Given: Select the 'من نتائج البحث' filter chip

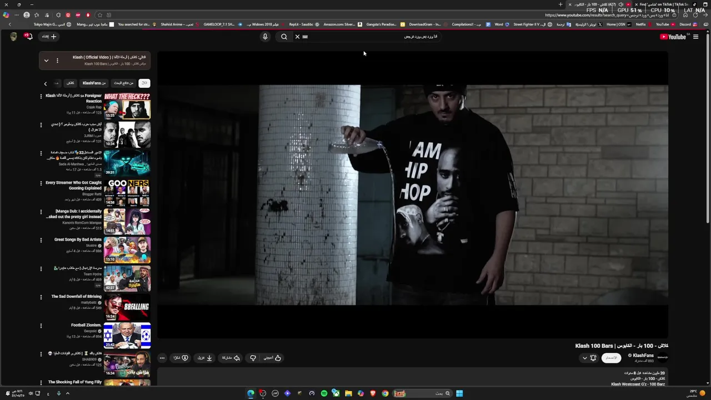Looking at the screenshot, I should 123,83.
